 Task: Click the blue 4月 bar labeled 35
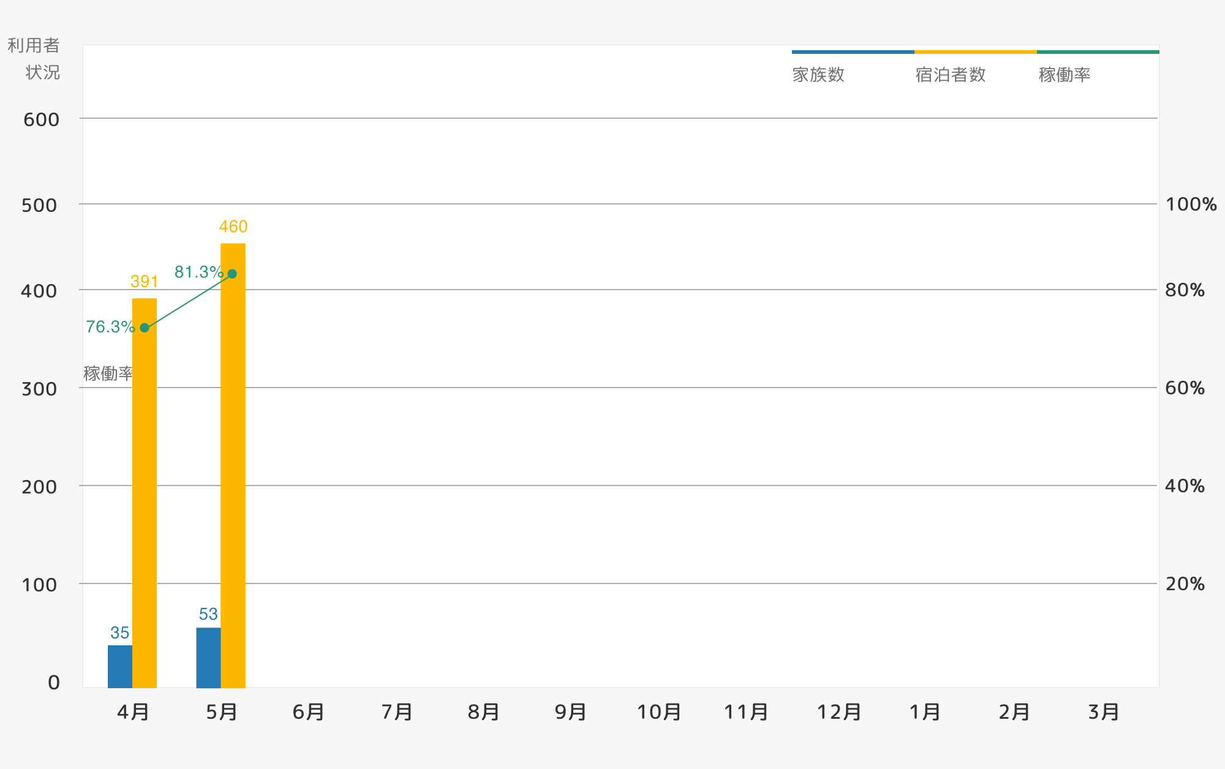click(120, 666)
